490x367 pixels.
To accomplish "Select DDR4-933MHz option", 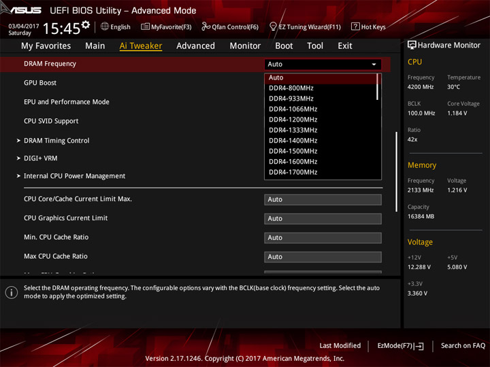I will [321, 99].
